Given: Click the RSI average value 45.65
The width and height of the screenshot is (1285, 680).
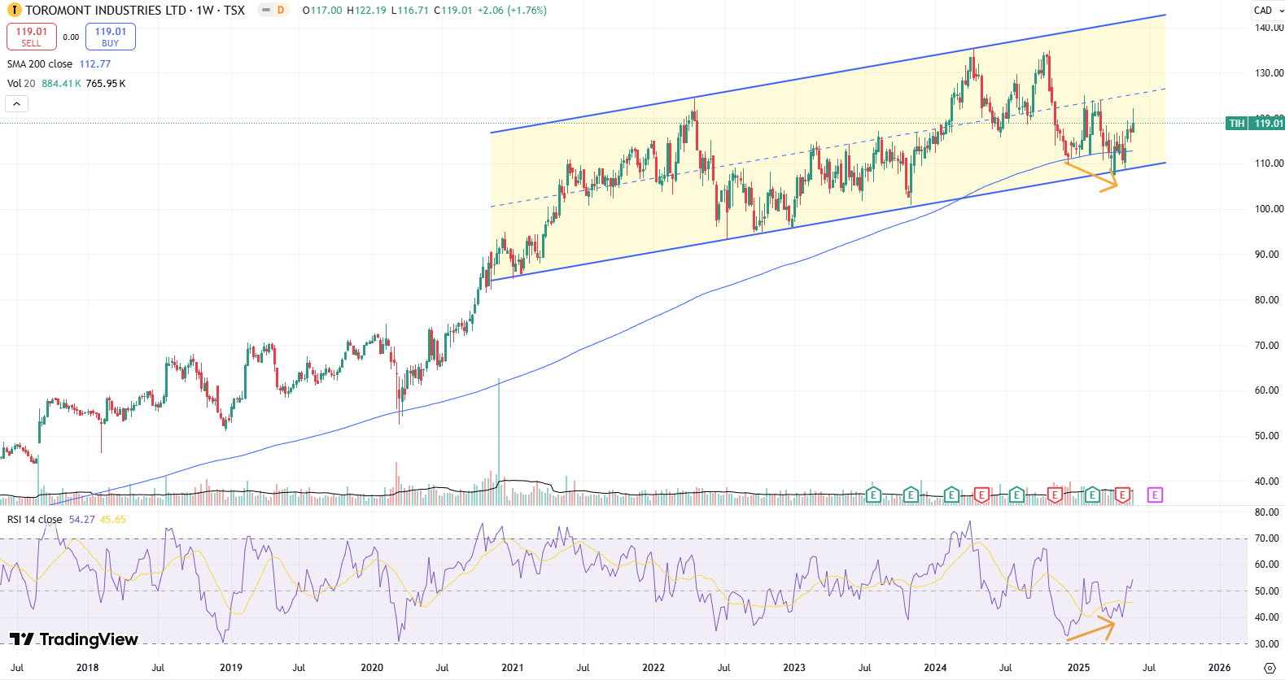Looking at the screenshot, I should 113,520.
